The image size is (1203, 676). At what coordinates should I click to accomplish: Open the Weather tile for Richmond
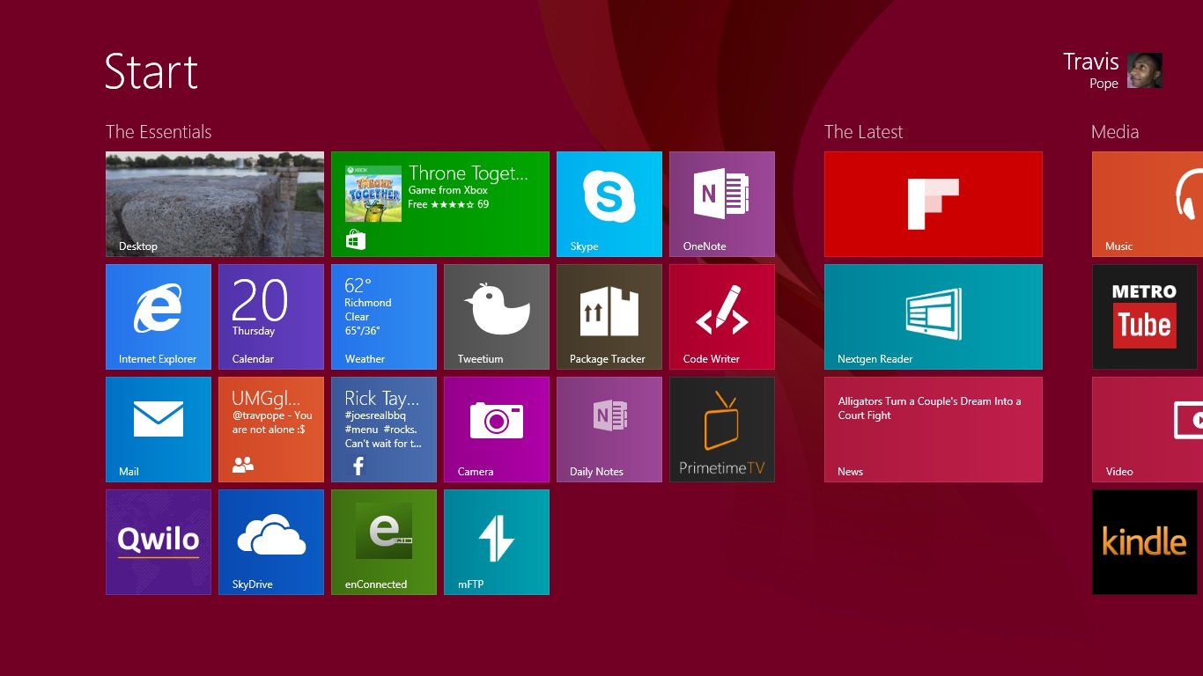pos(384,317)
